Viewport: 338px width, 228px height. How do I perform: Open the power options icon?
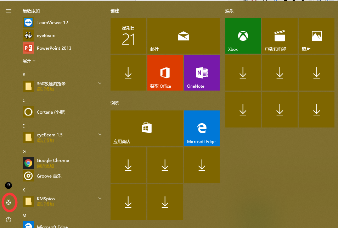click(9, 219)
